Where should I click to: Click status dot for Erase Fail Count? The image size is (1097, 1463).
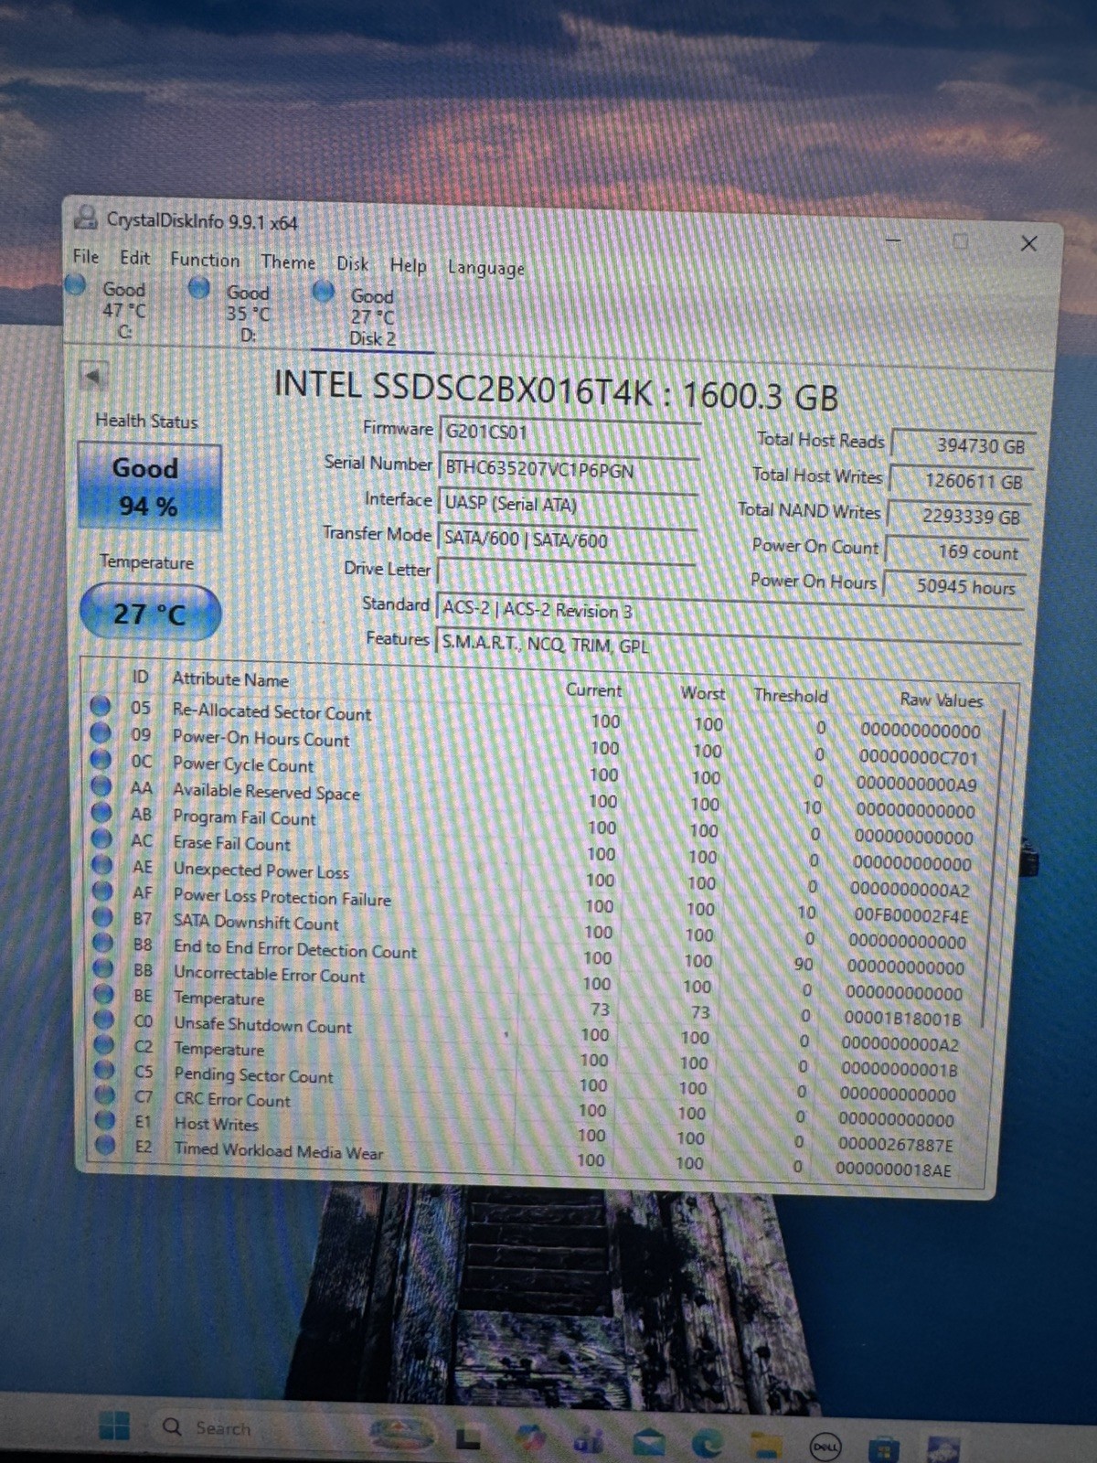[x=102, y=838]
